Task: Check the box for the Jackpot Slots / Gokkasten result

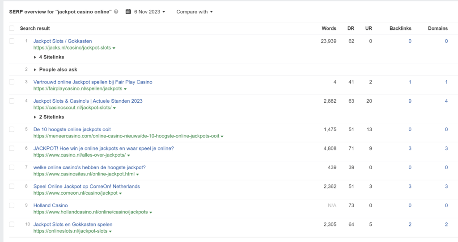Action: point(12,41)
